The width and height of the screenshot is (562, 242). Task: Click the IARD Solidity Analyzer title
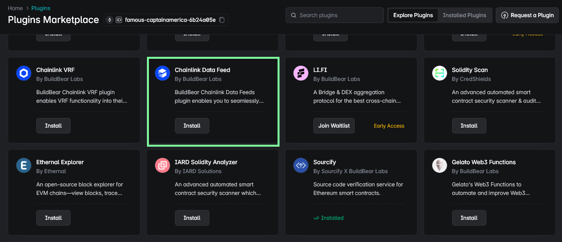(x=206, y=162)
